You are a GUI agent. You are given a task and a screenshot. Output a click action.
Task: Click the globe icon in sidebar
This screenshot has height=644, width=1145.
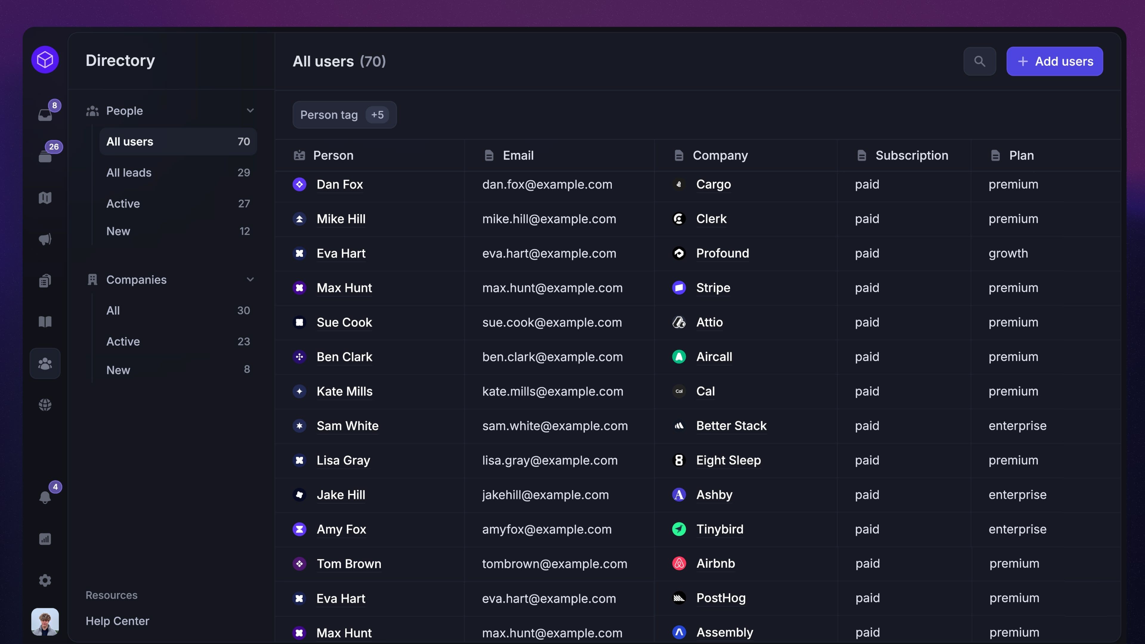pyautogui.click(x=45, y=405)
